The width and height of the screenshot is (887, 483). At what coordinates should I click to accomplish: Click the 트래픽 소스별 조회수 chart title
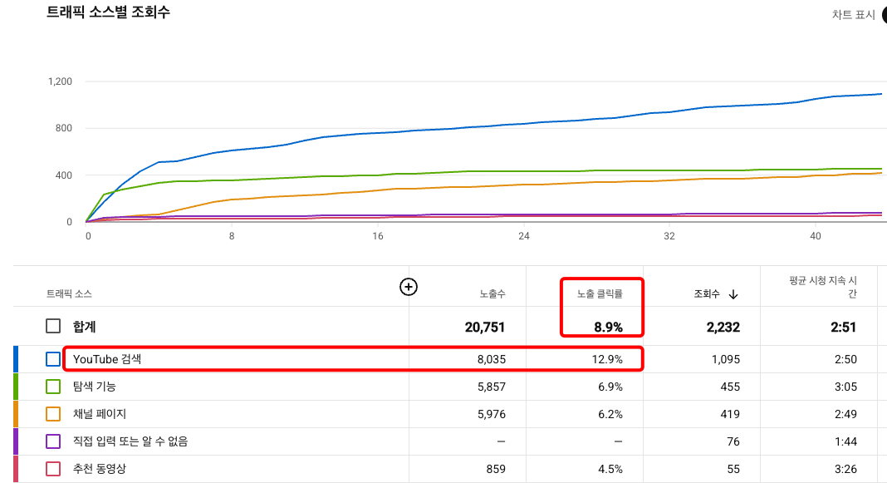pos(108,12)
